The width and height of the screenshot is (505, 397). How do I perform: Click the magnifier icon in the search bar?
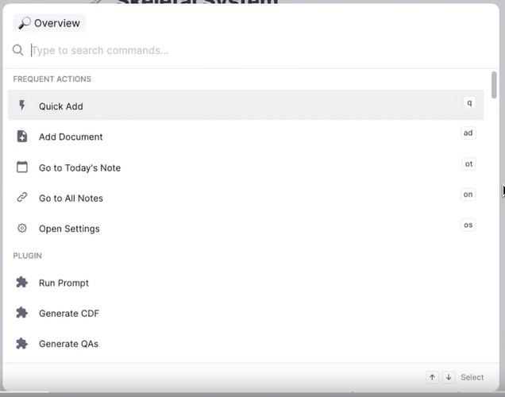18,50
